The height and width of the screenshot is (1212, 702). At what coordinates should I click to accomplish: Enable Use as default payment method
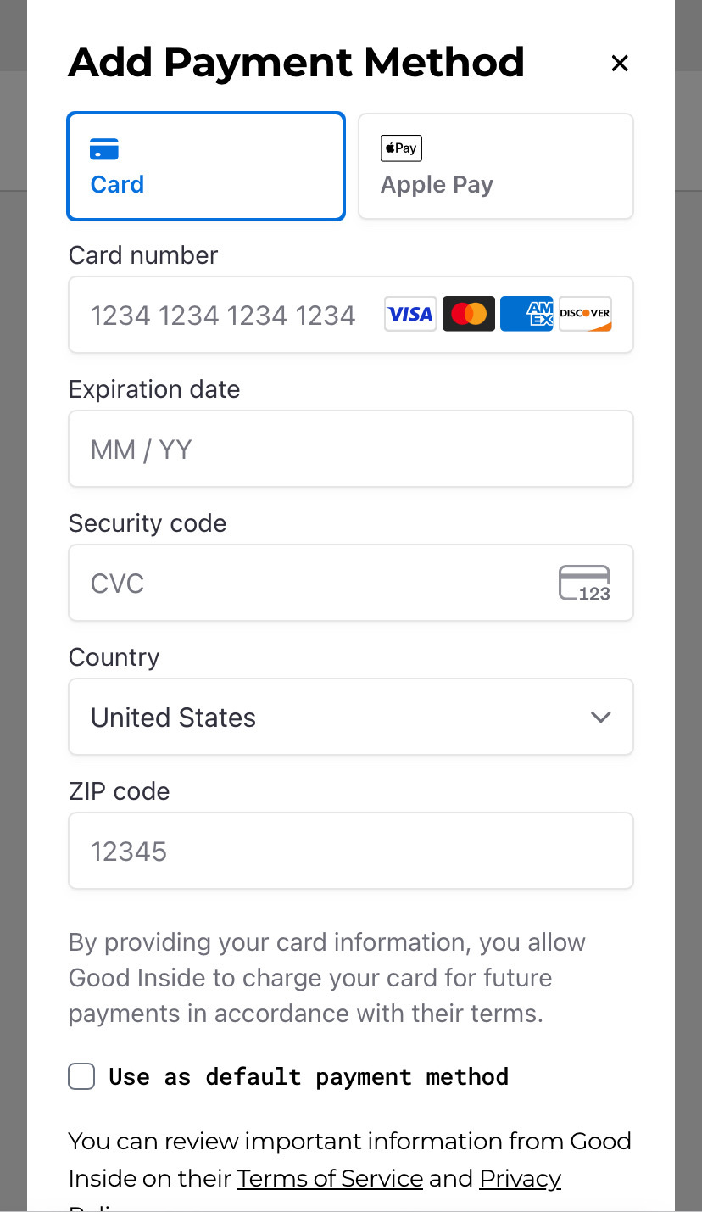click(x=81, y=1077)
